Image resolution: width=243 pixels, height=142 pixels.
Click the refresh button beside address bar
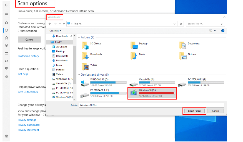(x=181, y=24)
